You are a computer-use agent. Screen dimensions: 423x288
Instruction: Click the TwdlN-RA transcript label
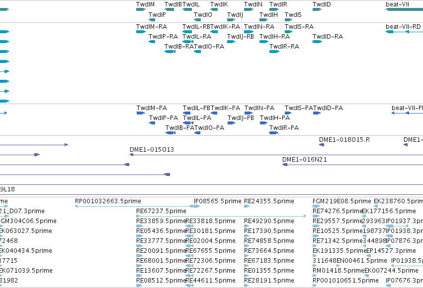(x=259, y=27)
